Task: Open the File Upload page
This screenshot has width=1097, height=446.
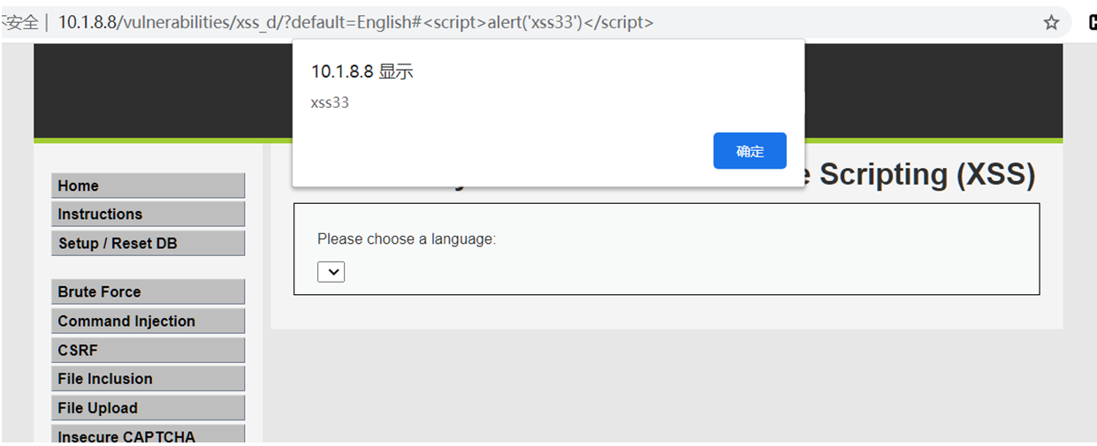Action: [148, 408]
